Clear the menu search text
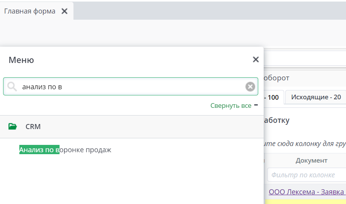The width and height of the screenshot is (346, 204). click(250, 87)
